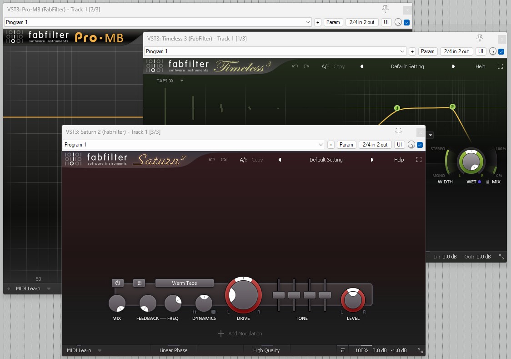511x359 pixels.
Task: Toggle Saturn 2 band power button
Action: pyautogui.click(x=118, y=283)
